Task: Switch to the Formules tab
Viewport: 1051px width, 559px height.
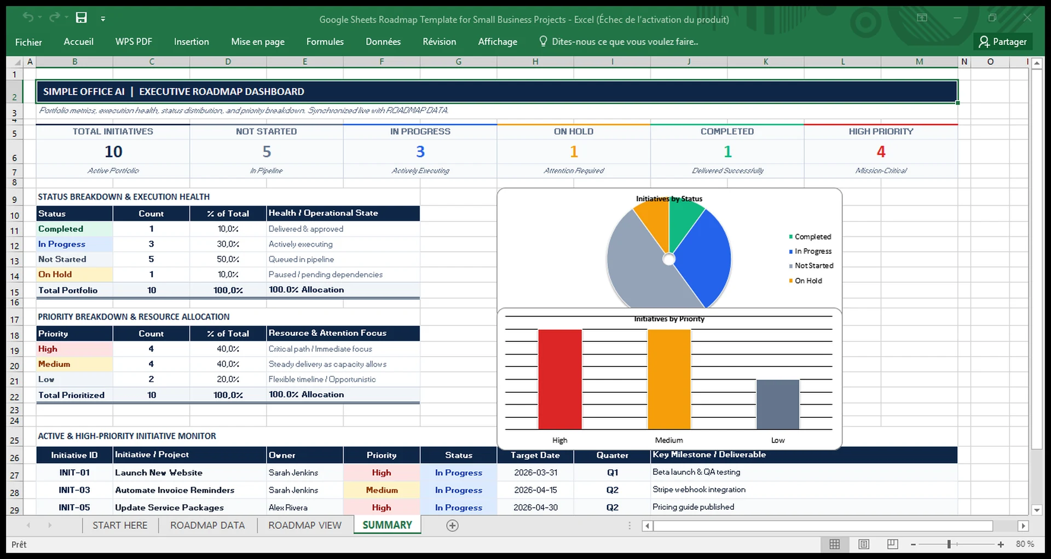Action: (x=325, y=42)
